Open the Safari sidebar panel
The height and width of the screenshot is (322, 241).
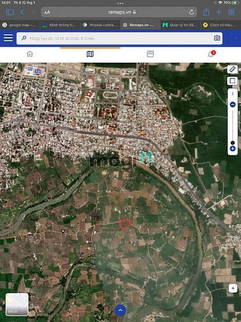click(10, 12)
